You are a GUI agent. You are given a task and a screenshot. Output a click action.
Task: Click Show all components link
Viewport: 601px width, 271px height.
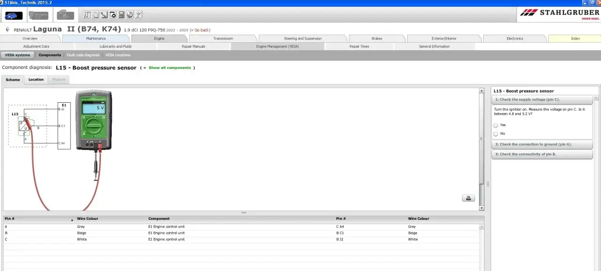(x=170, y=68)
